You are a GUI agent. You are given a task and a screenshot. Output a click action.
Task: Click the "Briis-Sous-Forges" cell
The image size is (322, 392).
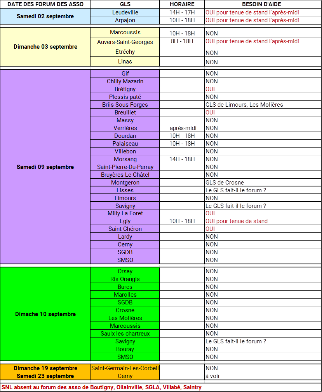pos(125,105)
